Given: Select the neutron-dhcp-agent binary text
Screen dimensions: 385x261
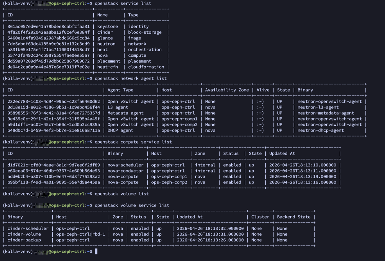Looking at the screenshot, I should [x=321, y=130].
